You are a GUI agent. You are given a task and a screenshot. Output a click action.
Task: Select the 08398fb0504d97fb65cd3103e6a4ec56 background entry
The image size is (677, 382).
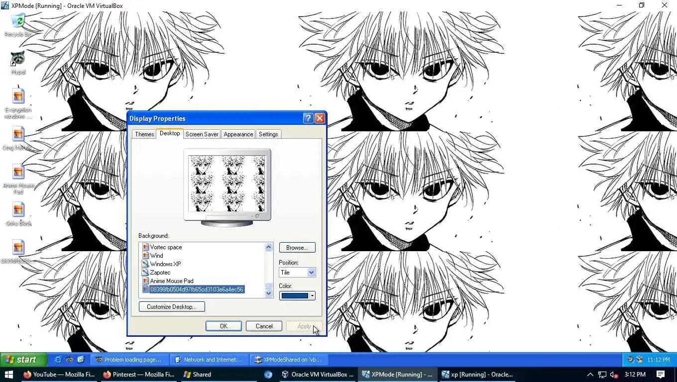coord(197,289)
